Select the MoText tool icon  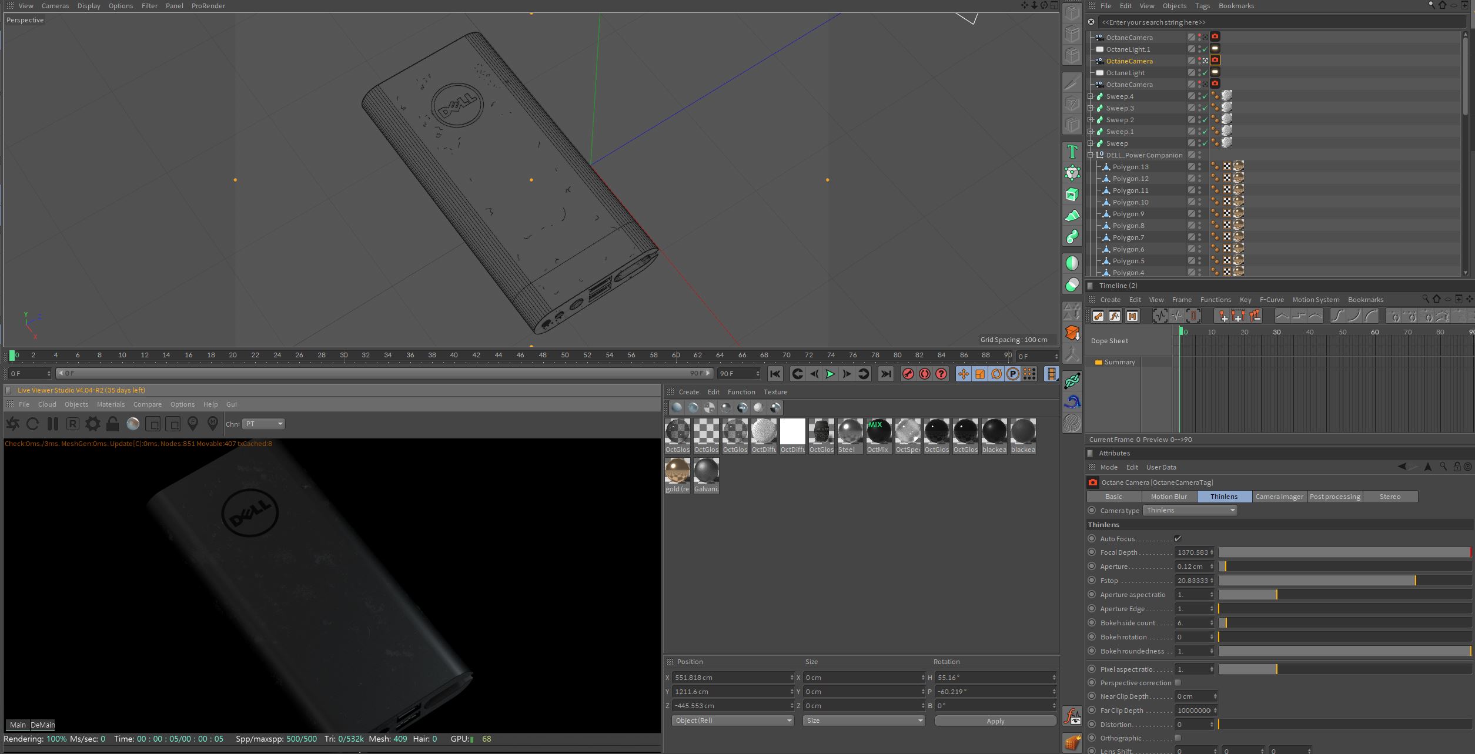click(1072, 152)
